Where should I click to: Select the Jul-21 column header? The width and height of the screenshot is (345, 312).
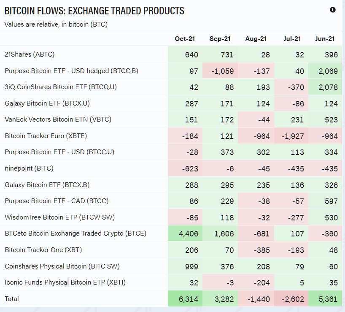292,39
